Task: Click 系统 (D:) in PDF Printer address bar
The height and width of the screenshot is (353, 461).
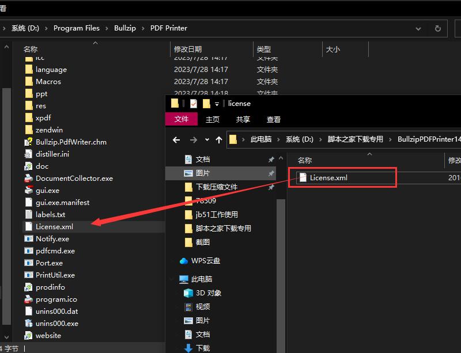Action: [x=25, y=28]
